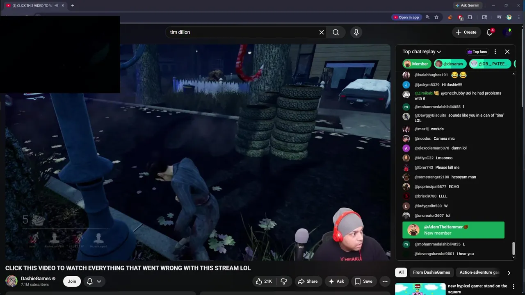
Task: Click the search magnifier button
Action: pyautogui.click(x=336, y=32)
